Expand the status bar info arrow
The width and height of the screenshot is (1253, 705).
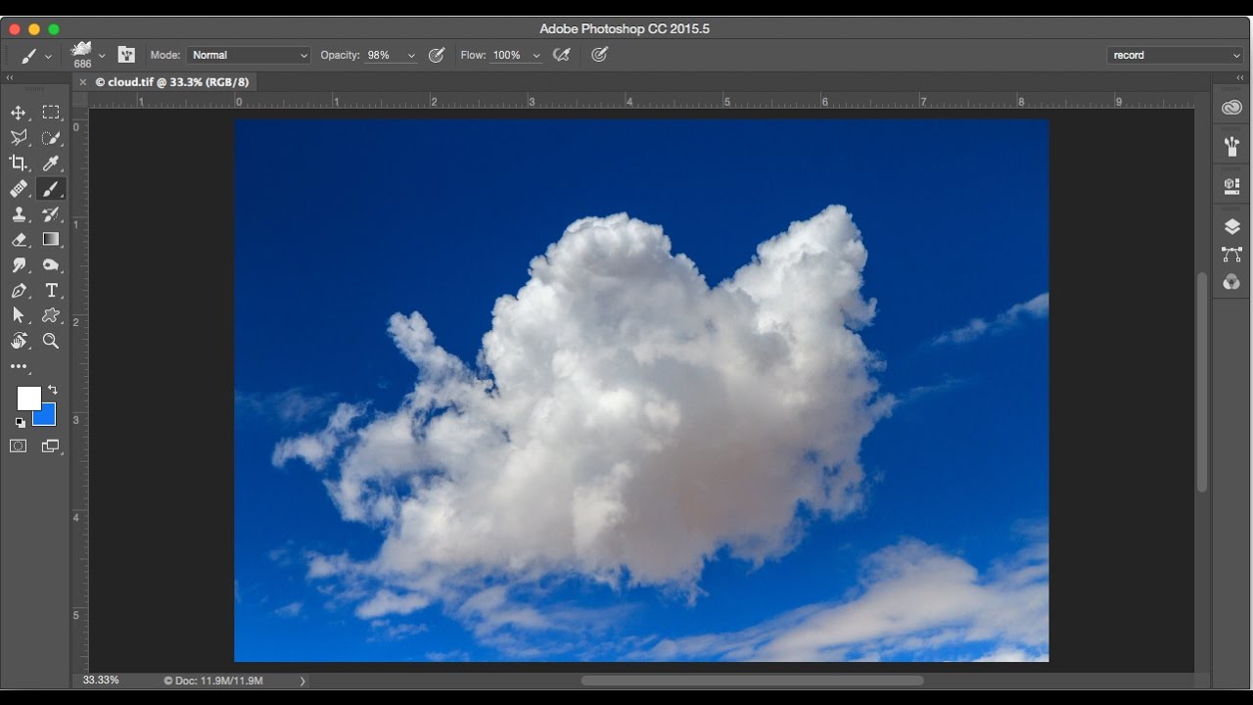[x=302, y=681]
